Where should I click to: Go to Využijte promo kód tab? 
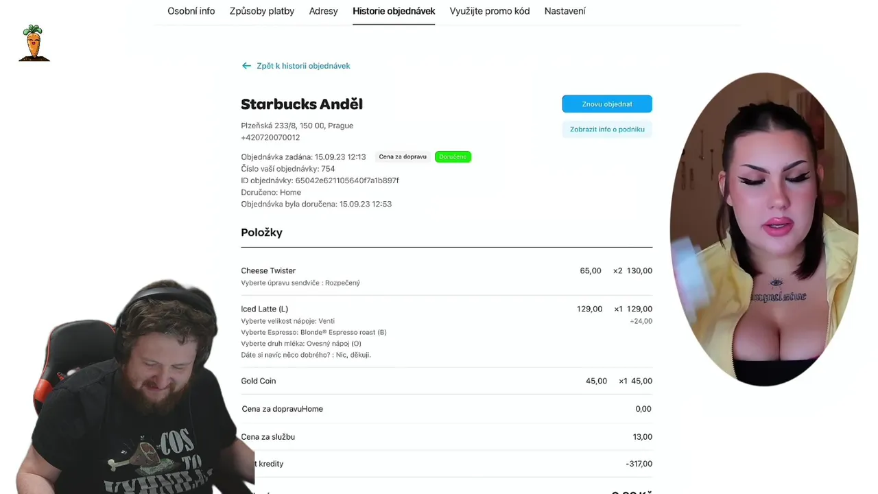(x=490, y=11)
